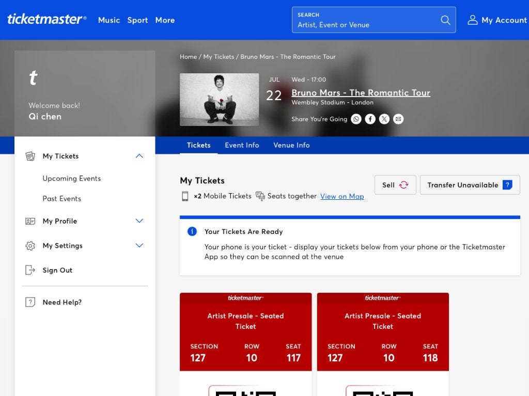Share event via WhatsApp icon
This screenshot has height=396, width=529.
356,119
